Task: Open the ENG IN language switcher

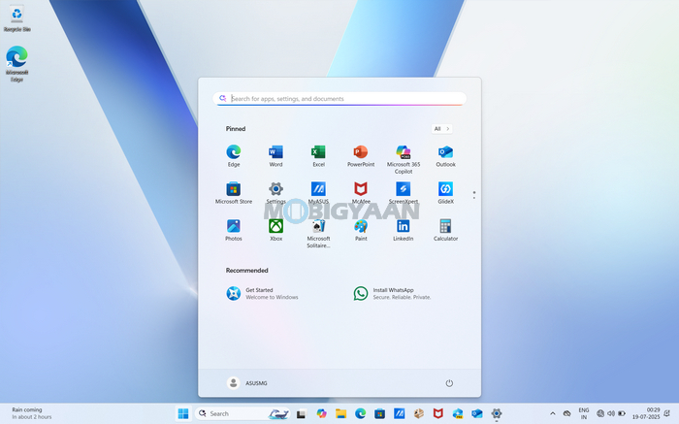Action: (584, 413)
